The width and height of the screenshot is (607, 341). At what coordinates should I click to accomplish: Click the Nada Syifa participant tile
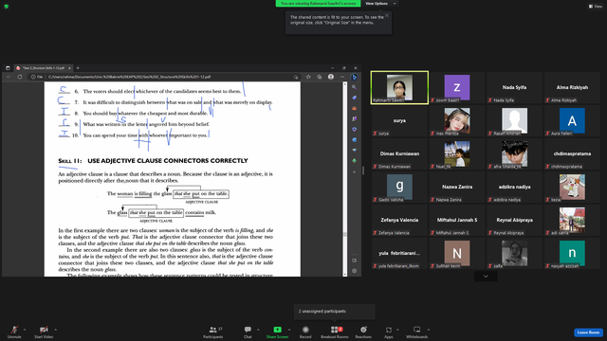(514, 87)
